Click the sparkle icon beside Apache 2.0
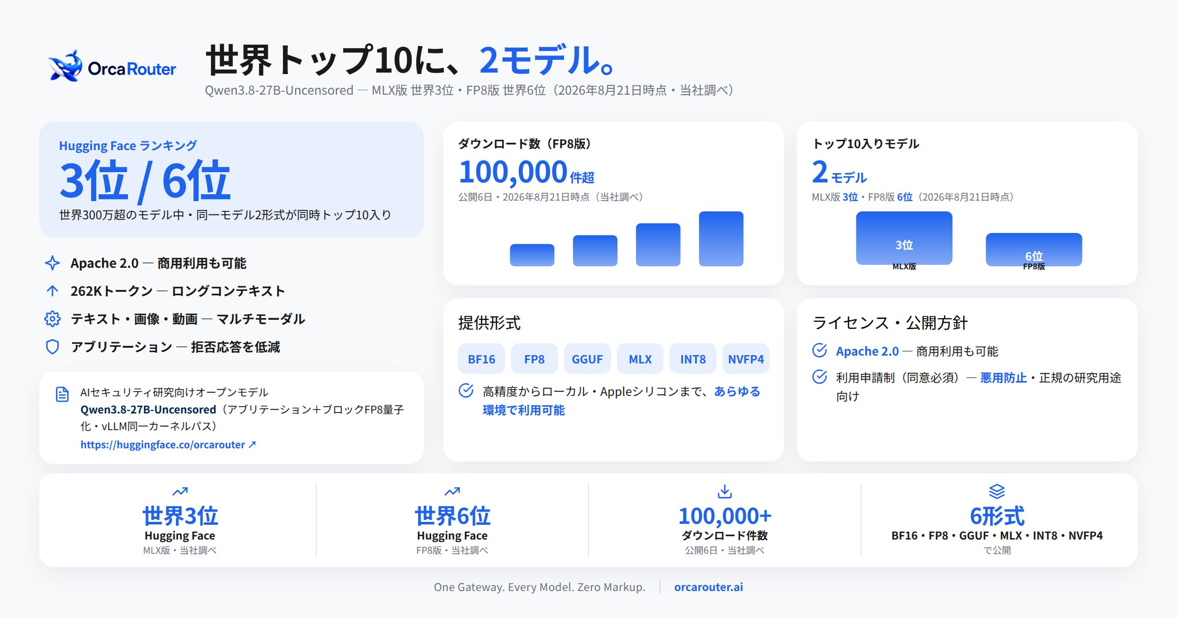Image resolution: width=1177 pixels, height=618 pixels. click(52, 263)
